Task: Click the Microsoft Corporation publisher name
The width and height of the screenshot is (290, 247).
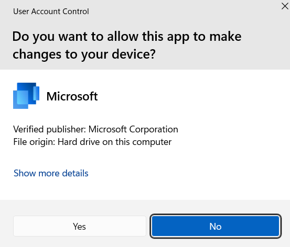Action: (133, 129)
